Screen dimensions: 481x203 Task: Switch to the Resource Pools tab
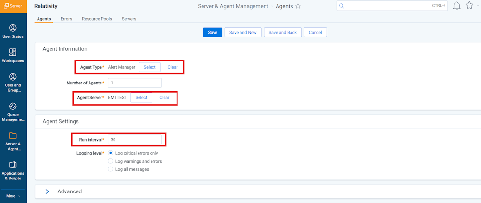coord(97,19)
